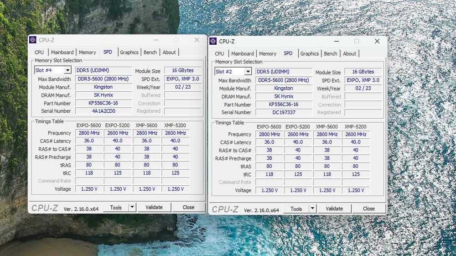Click Validate button in right window

click(x=334, y=209)
